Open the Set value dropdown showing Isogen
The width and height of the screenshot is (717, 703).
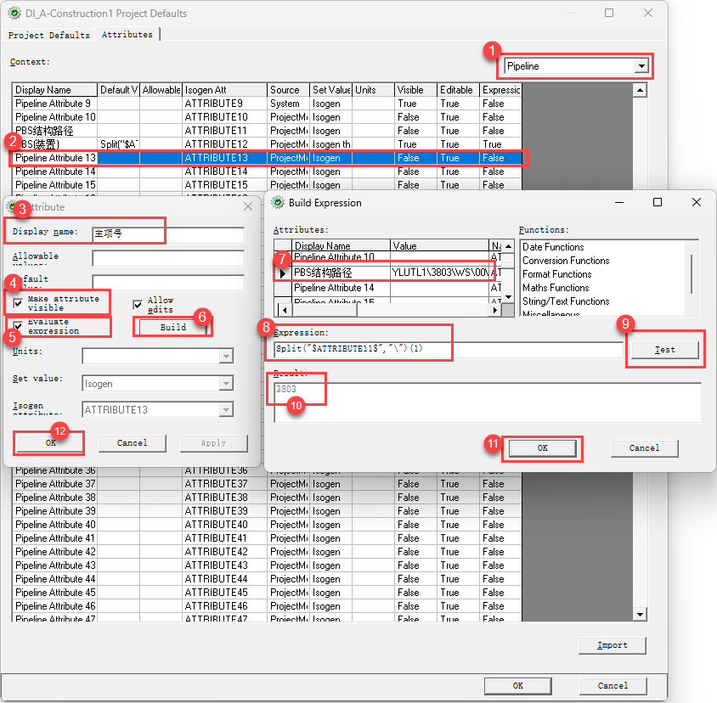point(225,384)
